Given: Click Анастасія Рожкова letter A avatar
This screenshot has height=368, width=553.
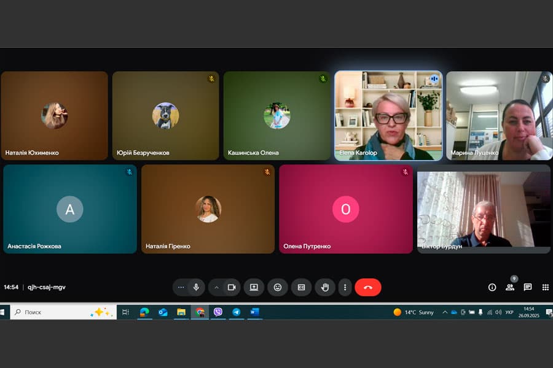Looking at the screenshot, I should [70, 209].
